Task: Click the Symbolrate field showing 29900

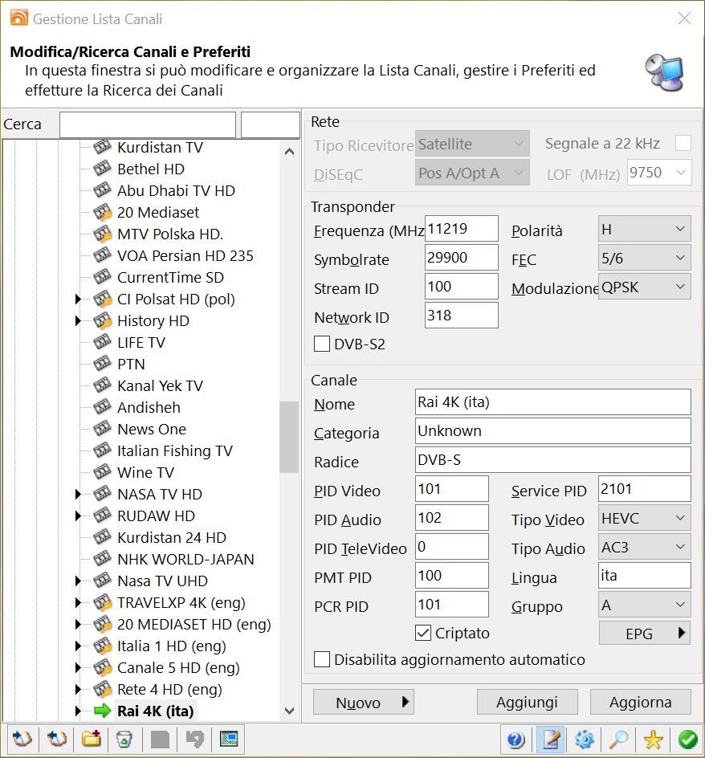Action: point(461,257)
